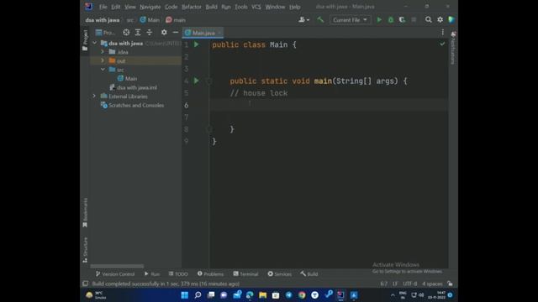Open the Build menu
The width and height of the screenshot is (538, 302).
[x=211, y=7]
